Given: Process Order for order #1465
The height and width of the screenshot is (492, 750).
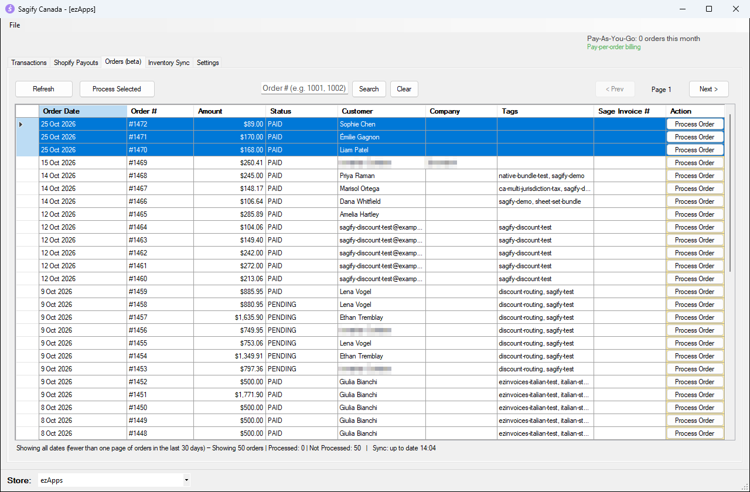Looking at the screenshot, I should [695, 214].
